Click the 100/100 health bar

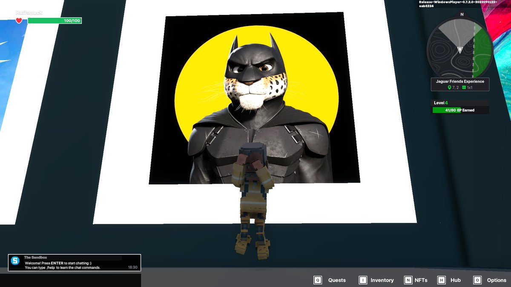55,20
